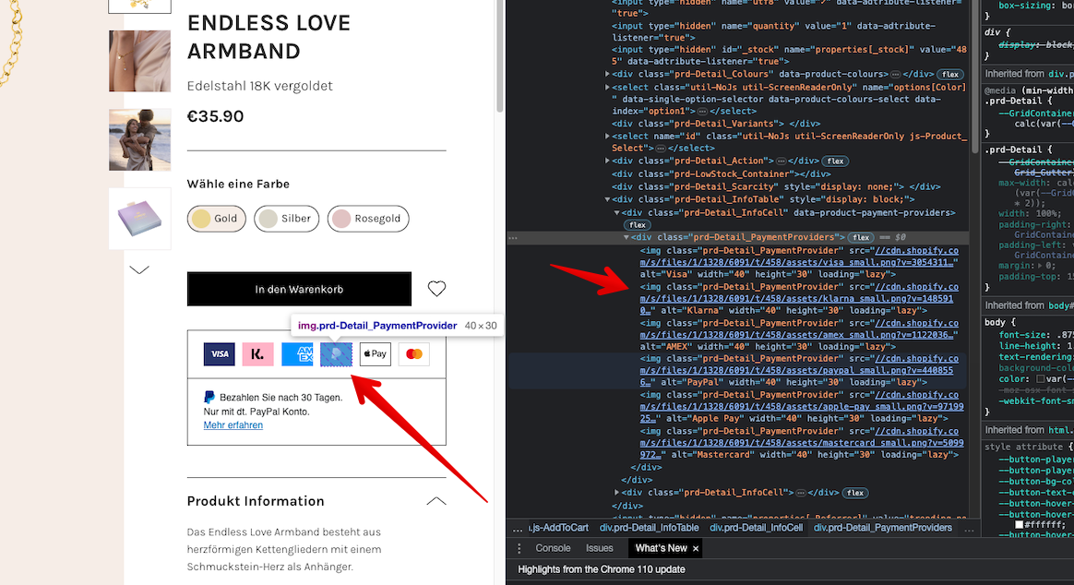Open Mehr erfahren link
Viewport: 1074px width, 585px height.
click(x=233, y=425)
